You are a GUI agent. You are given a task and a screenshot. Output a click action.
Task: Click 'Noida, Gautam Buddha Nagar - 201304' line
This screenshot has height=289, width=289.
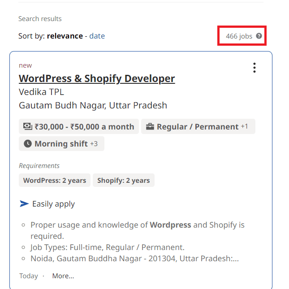(134, 259)
